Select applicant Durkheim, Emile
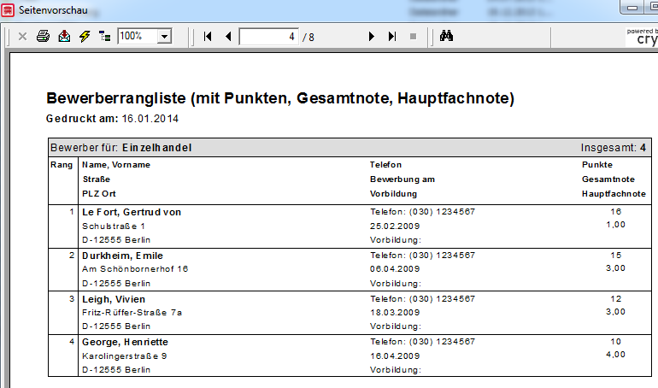This screenshot has width=658, height=388. [x=122, y=256]
